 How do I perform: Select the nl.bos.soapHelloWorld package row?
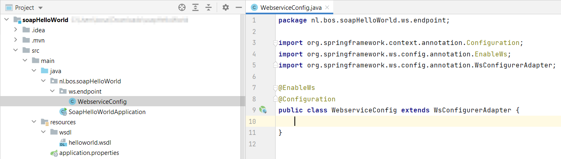tap(123, 81)
